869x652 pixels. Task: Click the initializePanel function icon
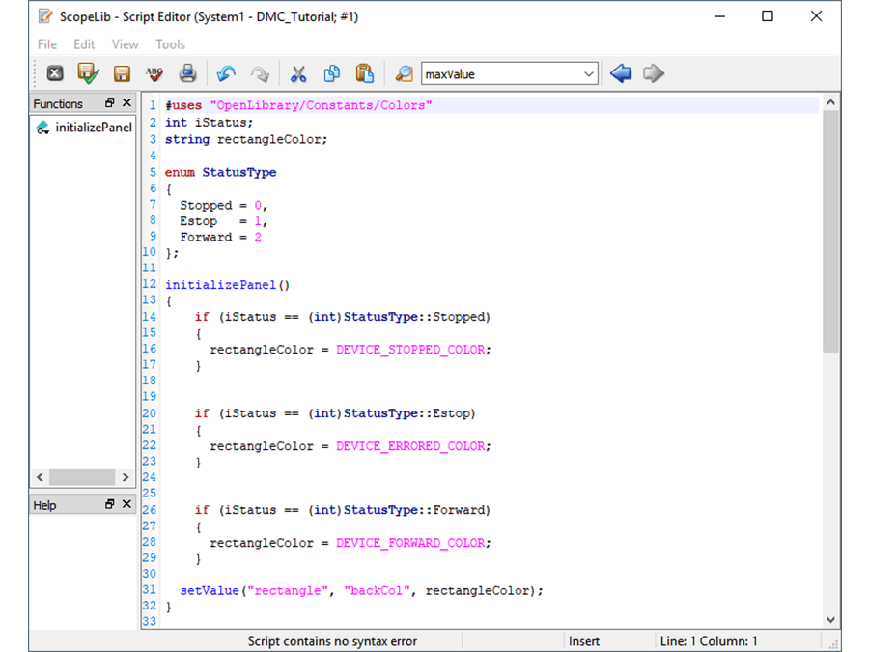[42, 128]
